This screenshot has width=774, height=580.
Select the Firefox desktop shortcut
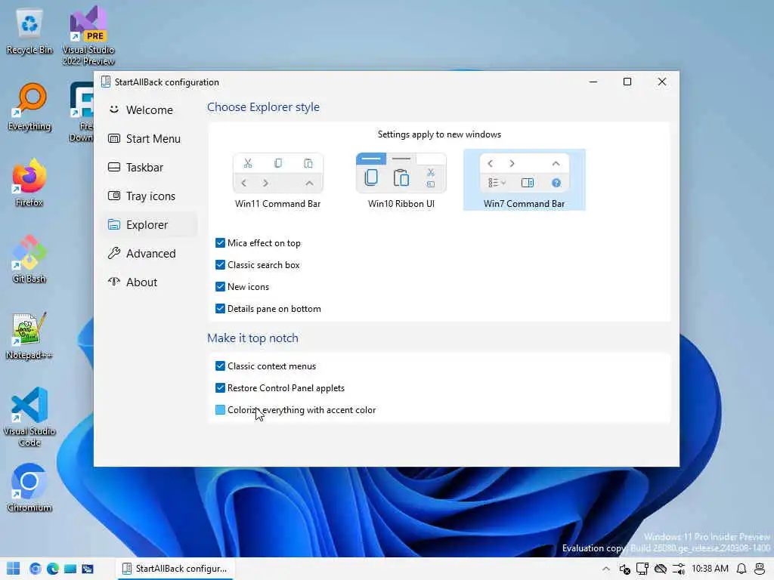pos(29,184)
